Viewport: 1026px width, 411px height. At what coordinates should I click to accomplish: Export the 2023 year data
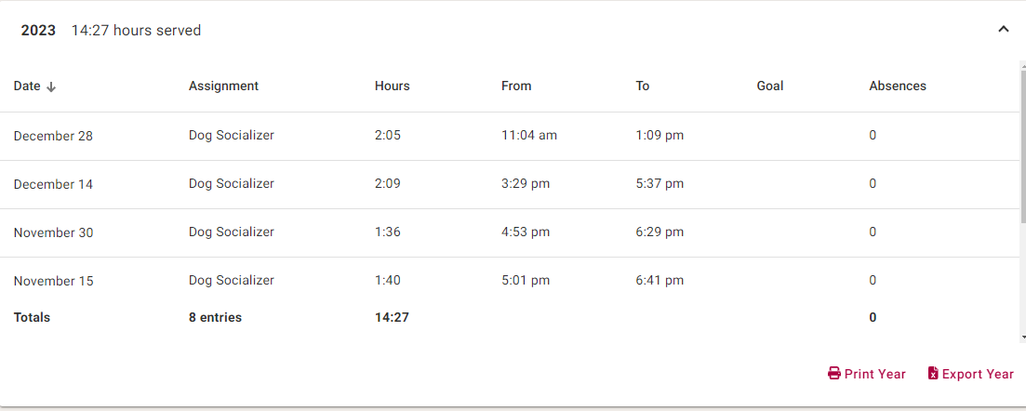point(971,374)
